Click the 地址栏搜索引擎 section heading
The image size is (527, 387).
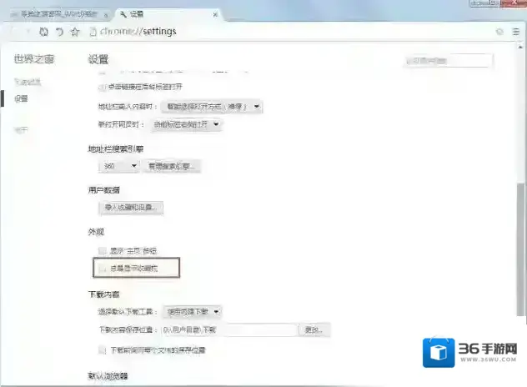click(116, 149)
